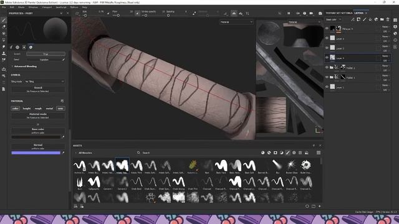Image resolution: width=399 pixels, height=224 pixels.
Task: Select the Material Picker tool
Action: [4, 60]
